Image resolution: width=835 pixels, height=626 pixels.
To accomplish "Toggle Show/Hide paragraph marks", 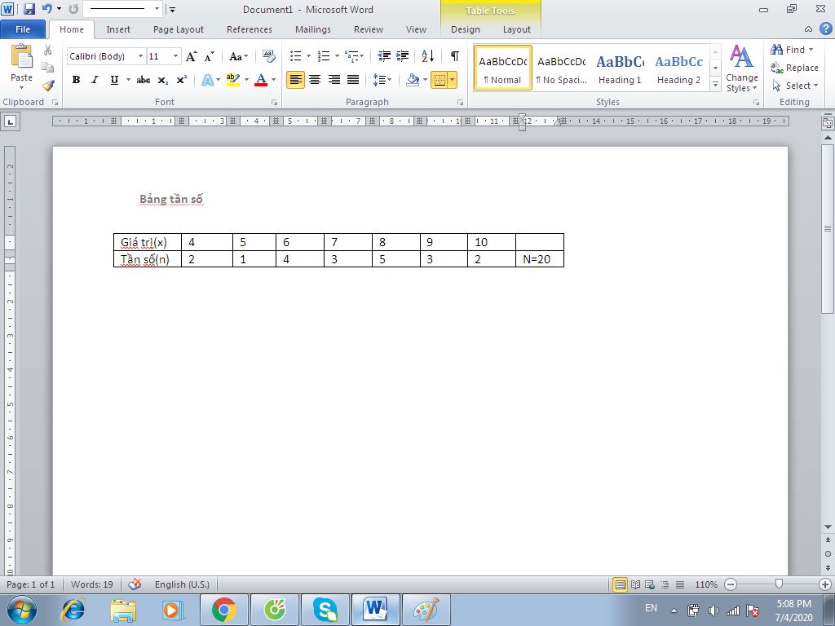I will pyautogui.click(x=454, y=55).
